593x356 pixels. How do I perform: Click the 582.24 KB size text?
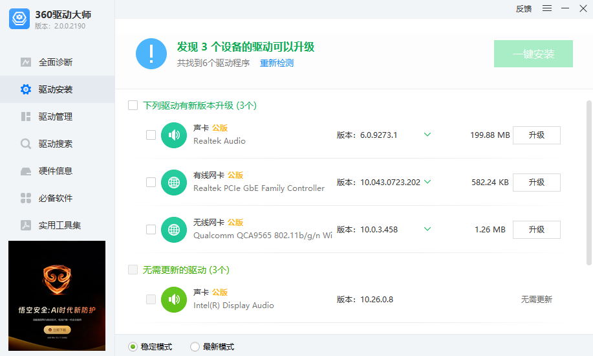click(490, 183)
